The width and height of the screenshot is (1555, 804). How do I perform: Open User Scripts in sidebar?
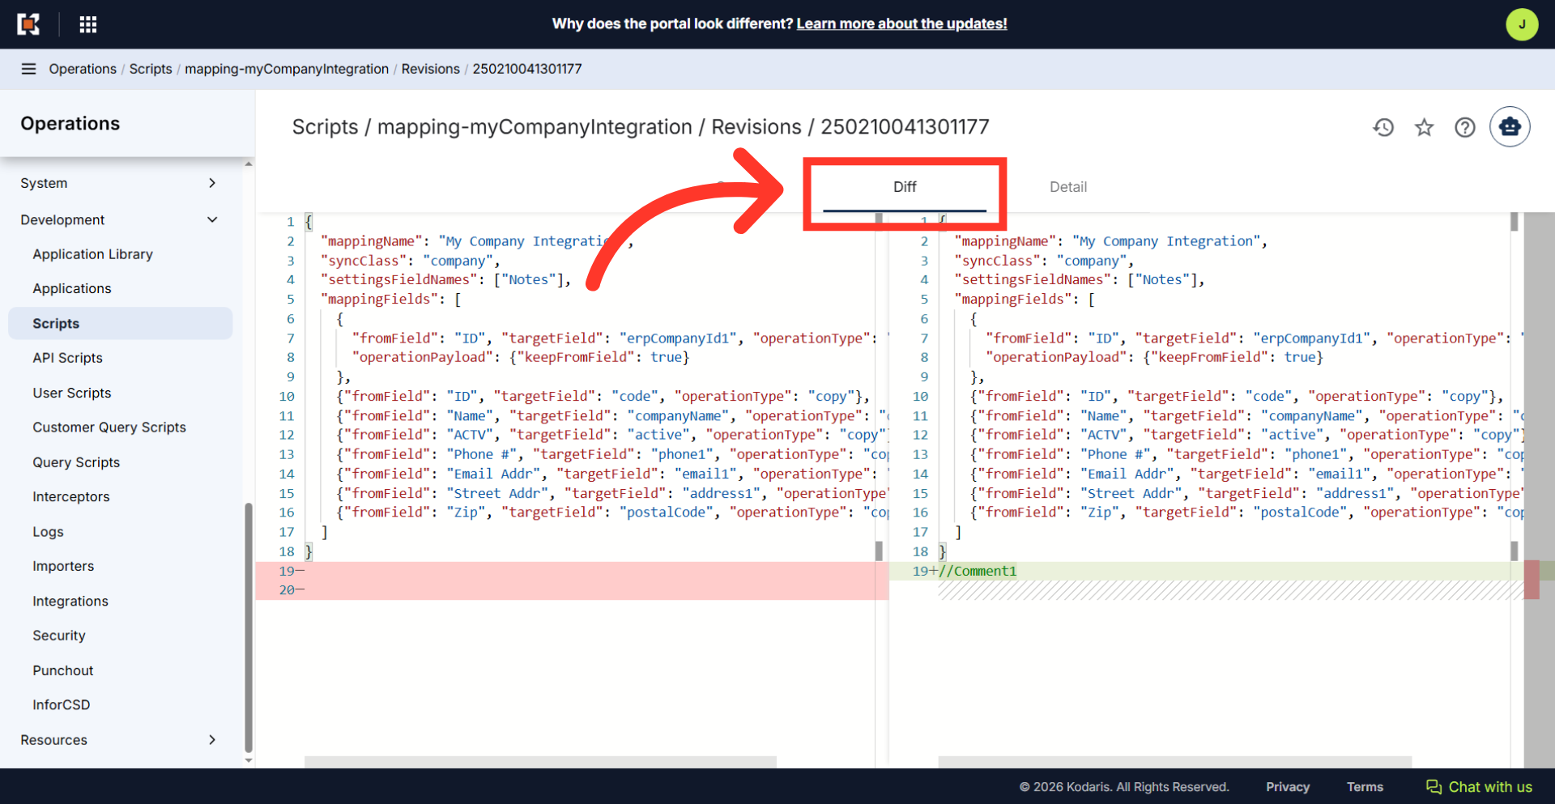[x=72, y=393]
